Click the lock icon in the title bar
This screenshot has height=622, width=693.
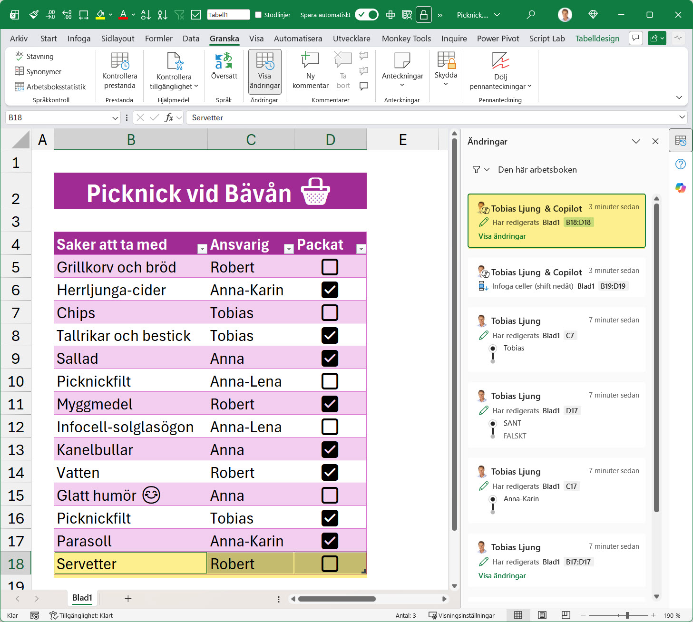pyautogui.click(x=423, y=15)
